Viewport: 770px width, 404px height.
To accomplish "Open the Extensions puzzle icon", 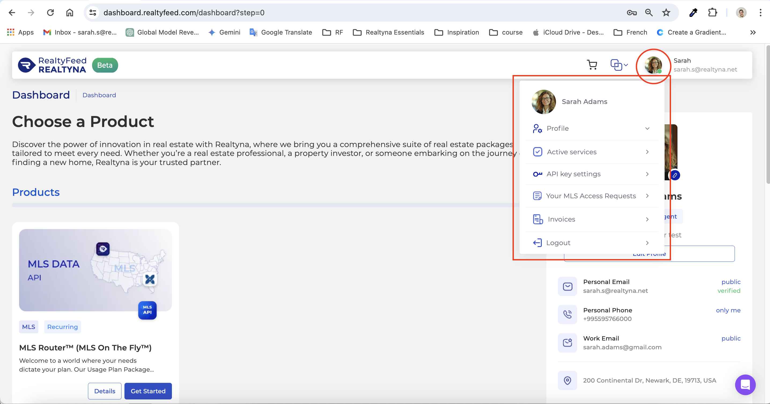I will (x=713, y=13).
